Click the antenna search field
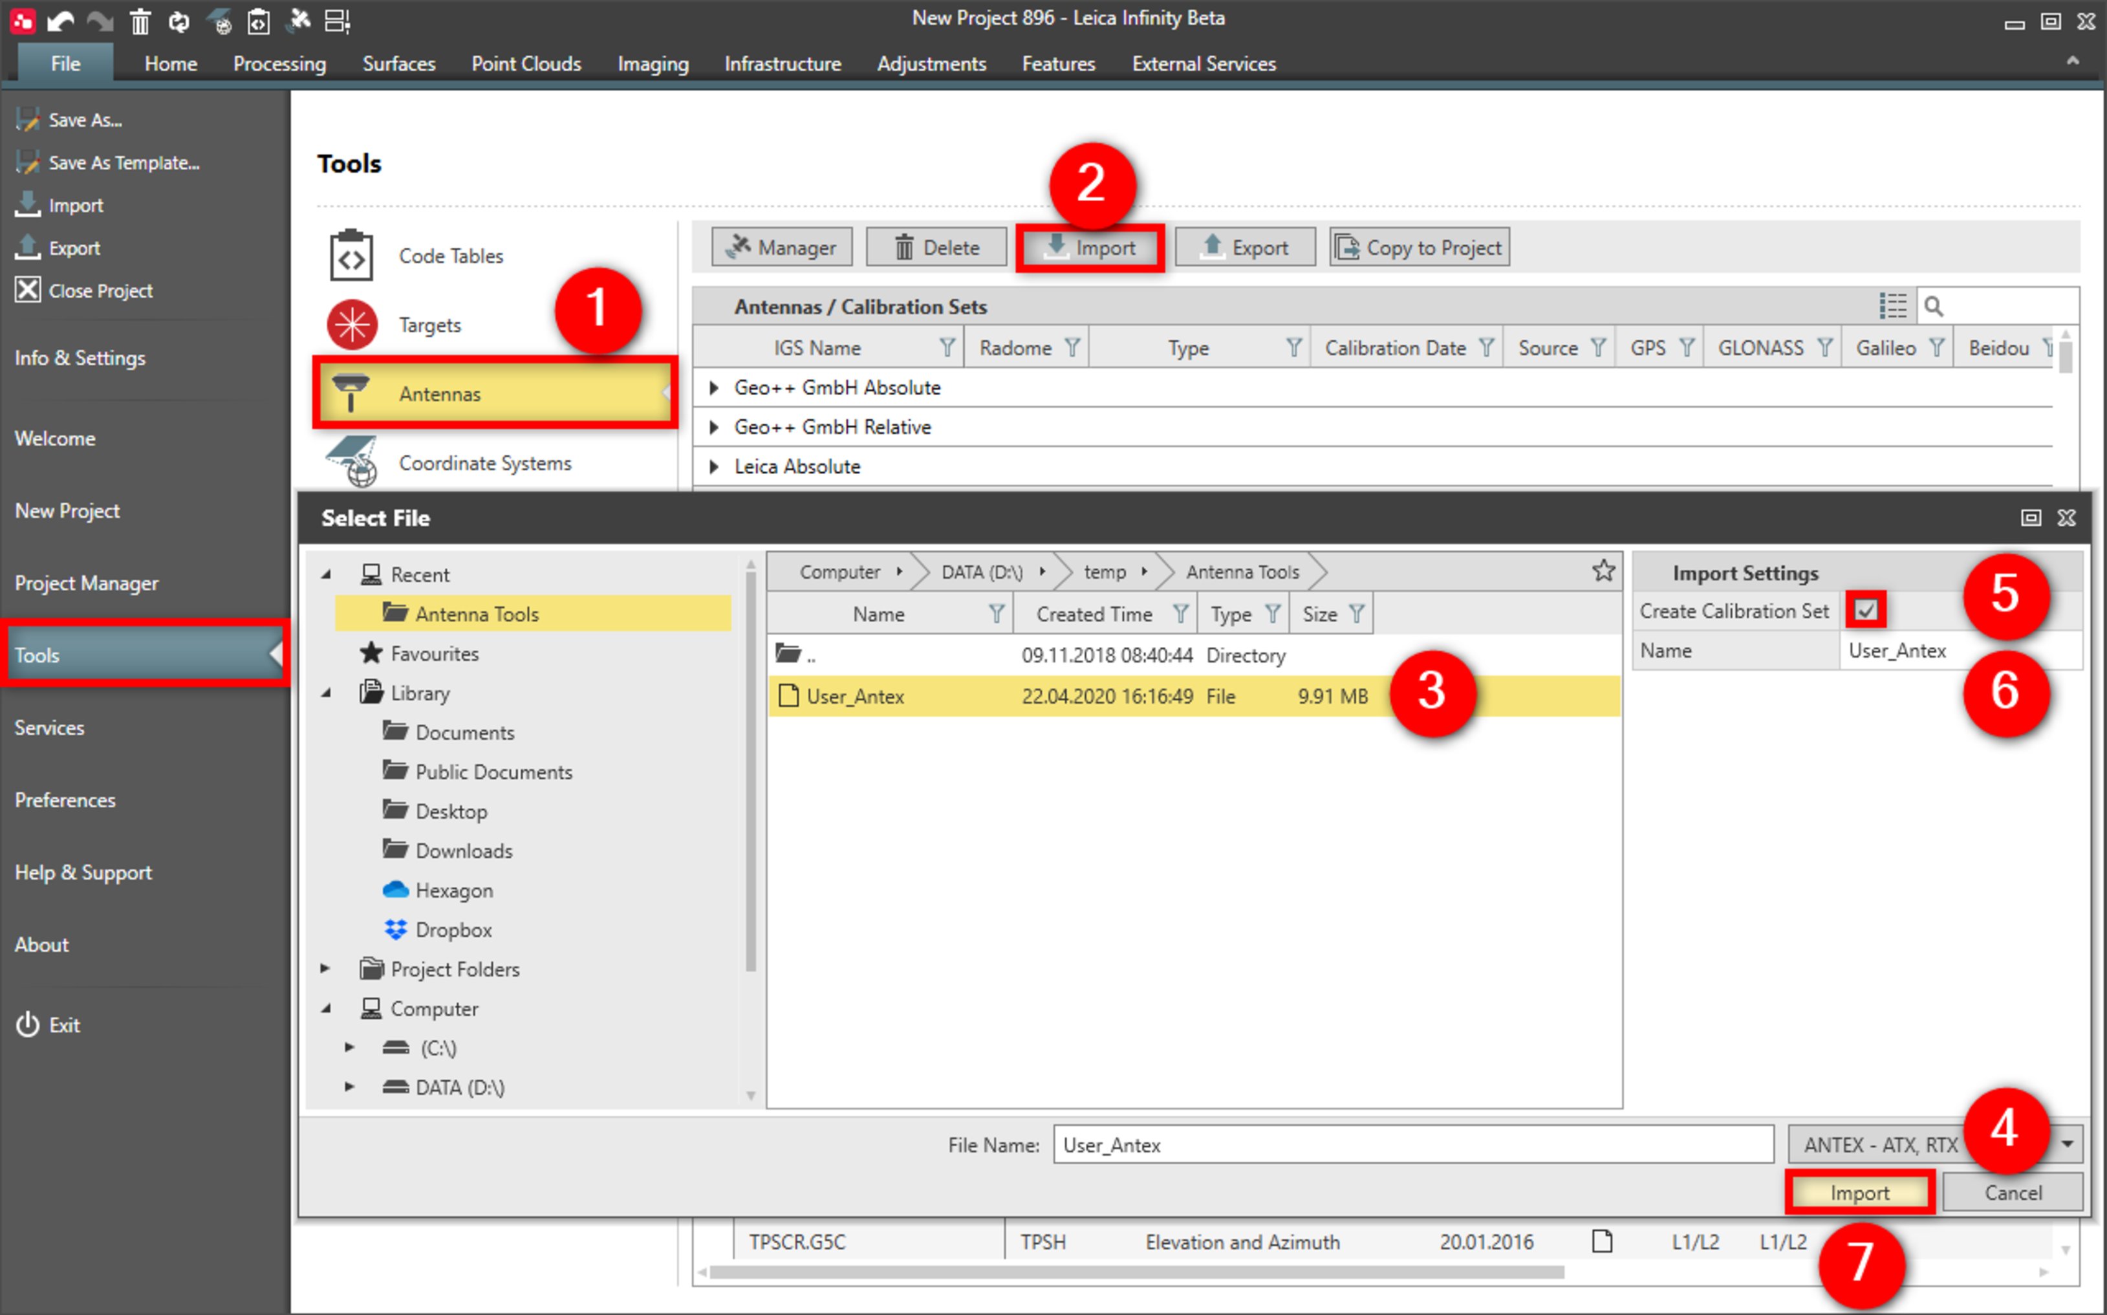Viewport: 2107px width, 1315px height. point(1998,306)
